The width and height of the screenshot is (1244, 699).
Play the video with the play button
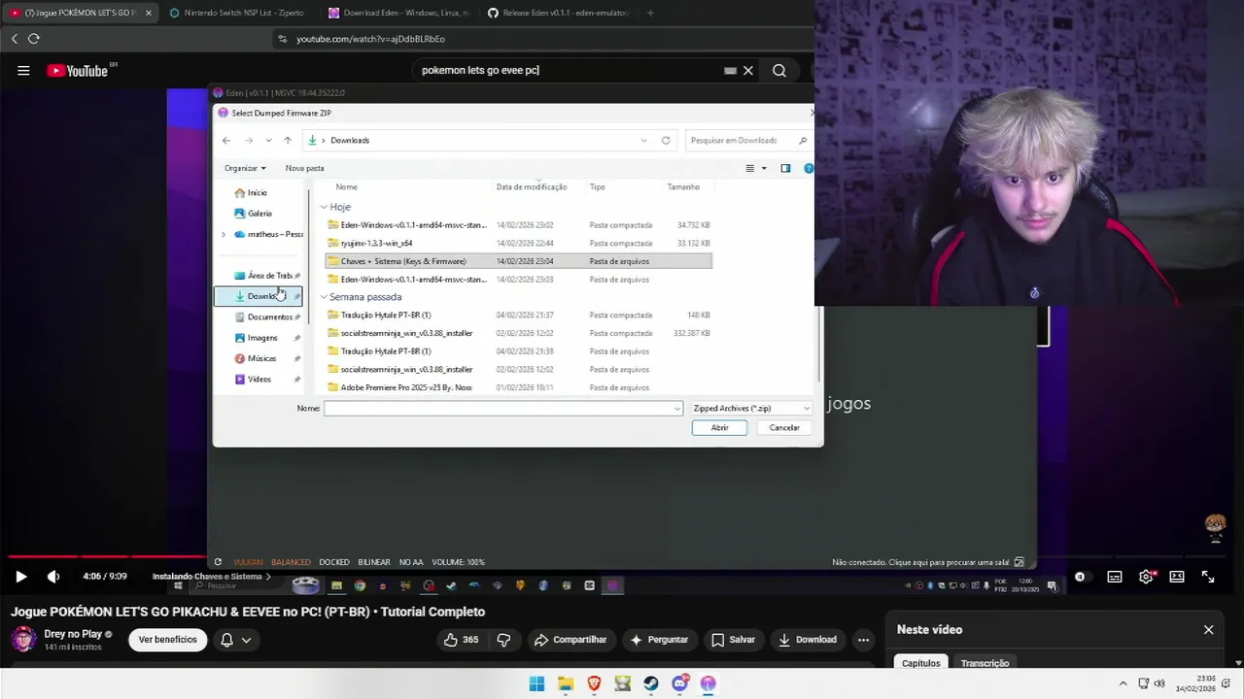(x=20, y=577)
